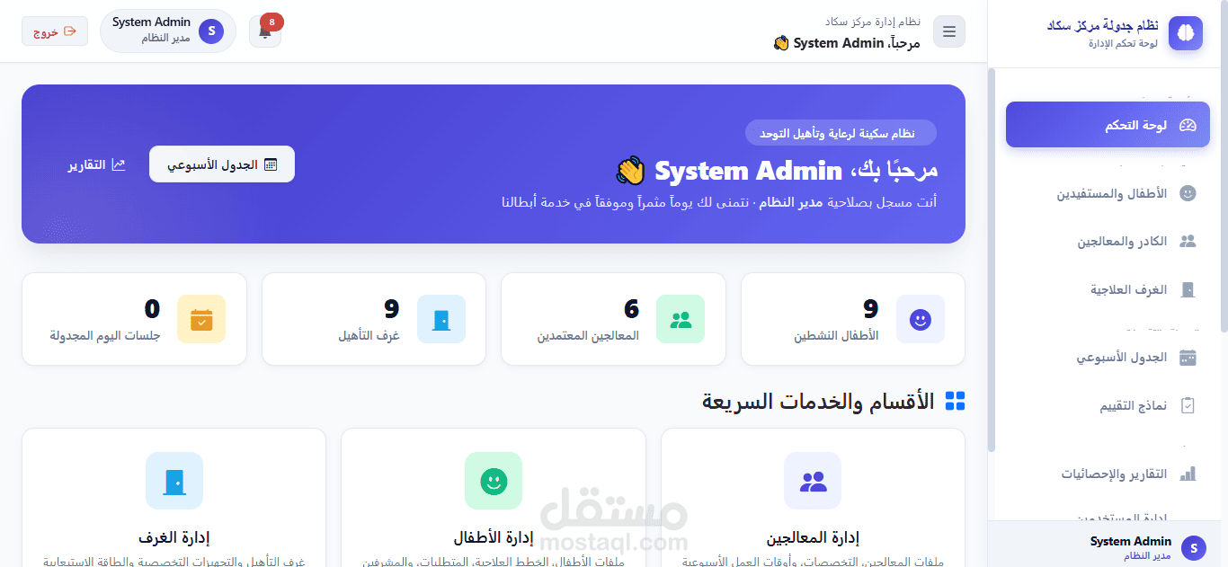Click the غرف التأهيل statistic label
This screenshot has height=567, width=1228.
[x=369, y=336]
